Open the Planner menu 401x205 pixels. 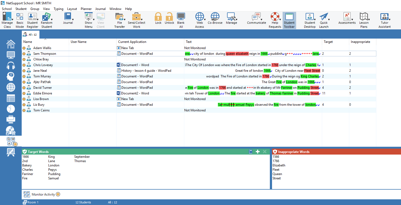click(86, 9)
